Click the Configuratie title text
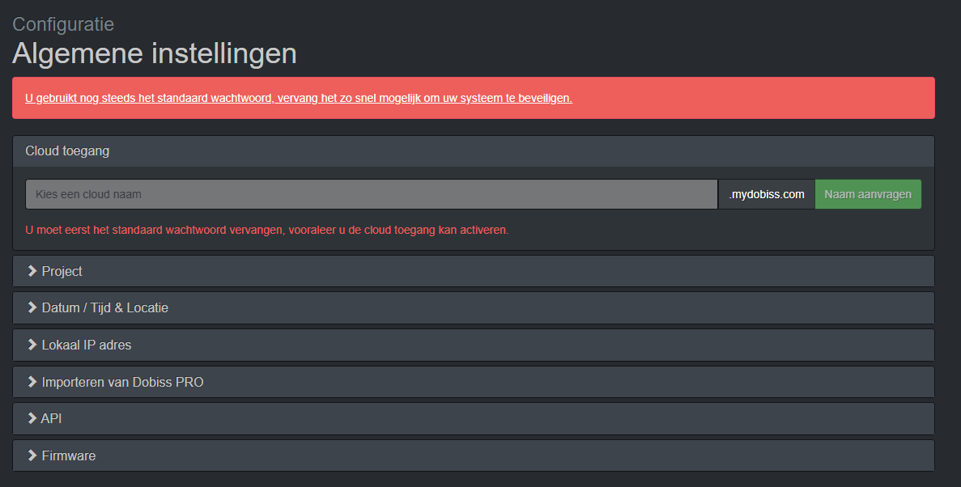The image size is (961, 487). click(63, 24)
